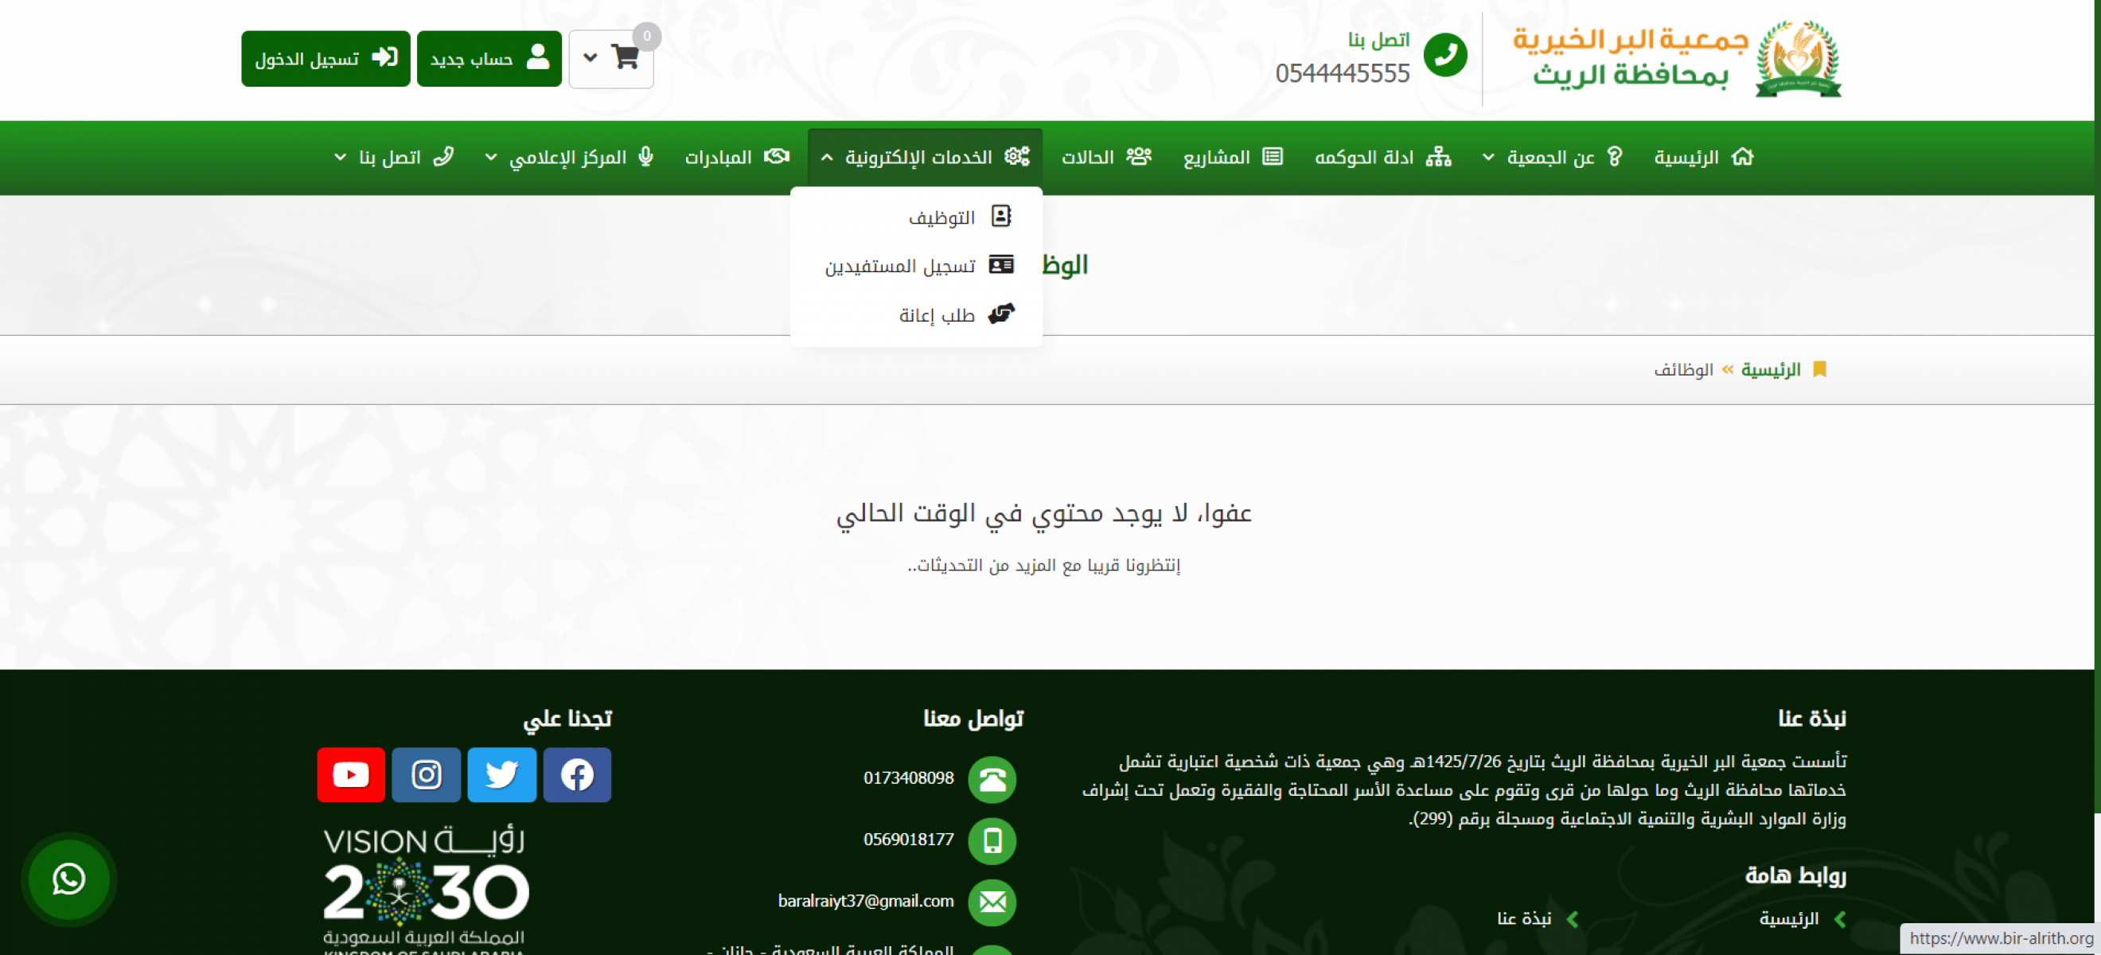This screenshot has width=2101, height=955.
Task: Click the gears icon beside الخدمات الإلكترونية
Action: (1017, 157)
